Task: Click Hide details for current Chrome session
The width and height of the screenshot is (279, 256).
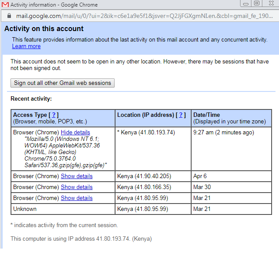Action: [76, 132]
